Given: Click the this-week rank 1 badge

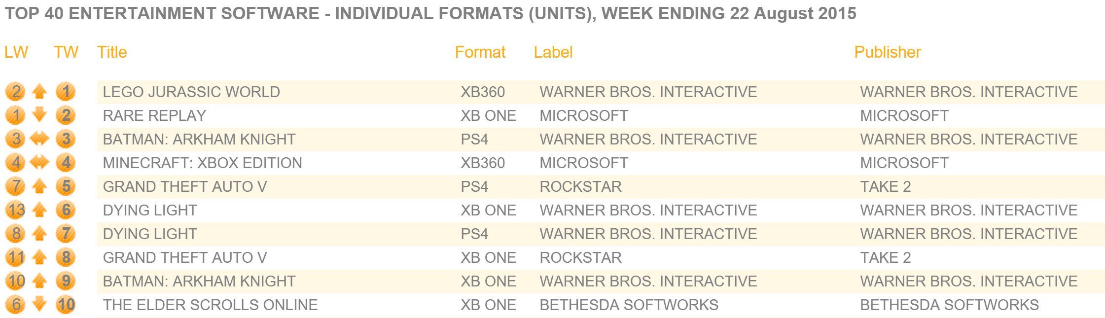Looking at the screenshot, I should point(66,92).
